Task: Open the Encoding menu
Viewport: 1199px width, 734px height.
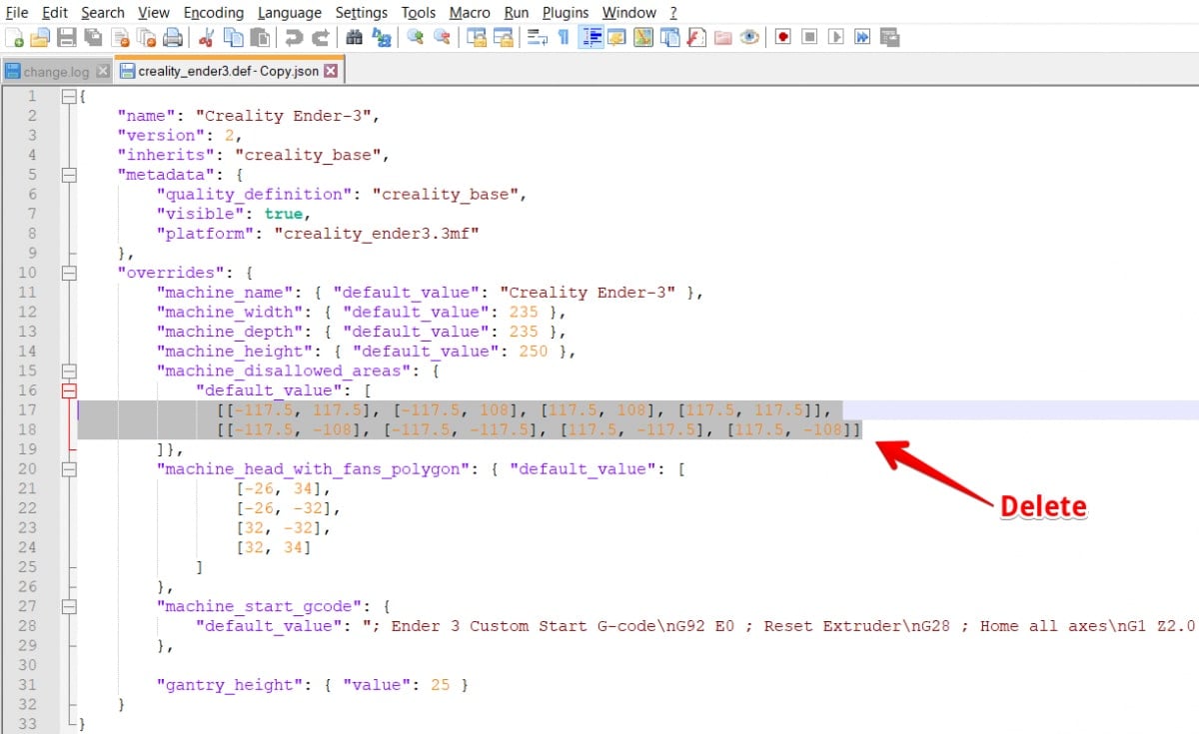Action: (x=214, y=13)
